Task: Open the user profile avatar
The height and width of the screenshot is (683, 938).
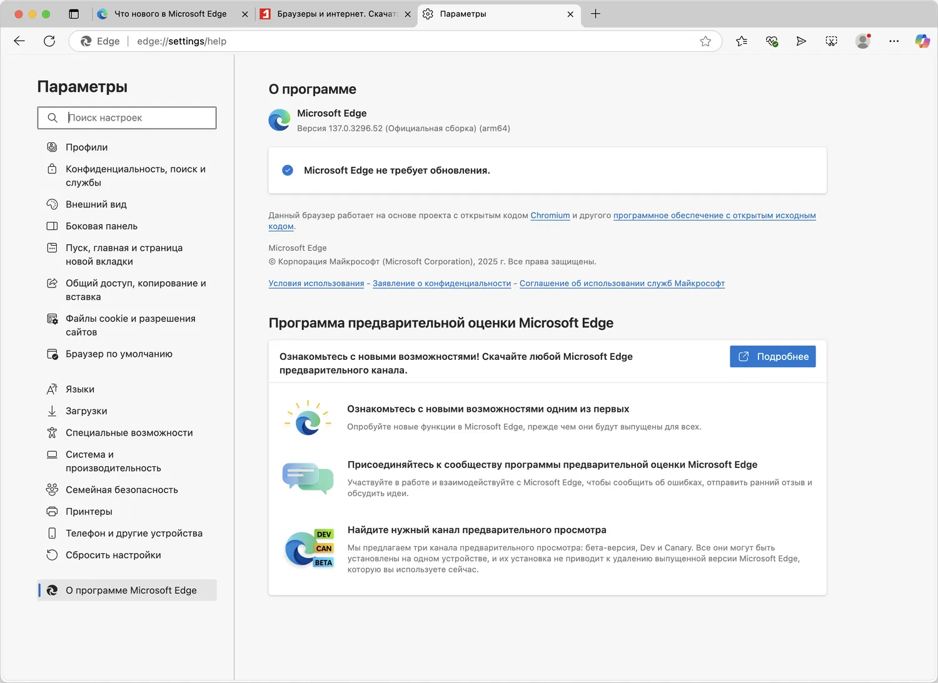Action: tap(863, 41)
